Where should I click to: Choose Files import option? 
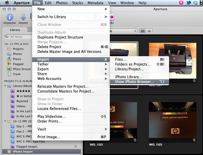point(139,59)
